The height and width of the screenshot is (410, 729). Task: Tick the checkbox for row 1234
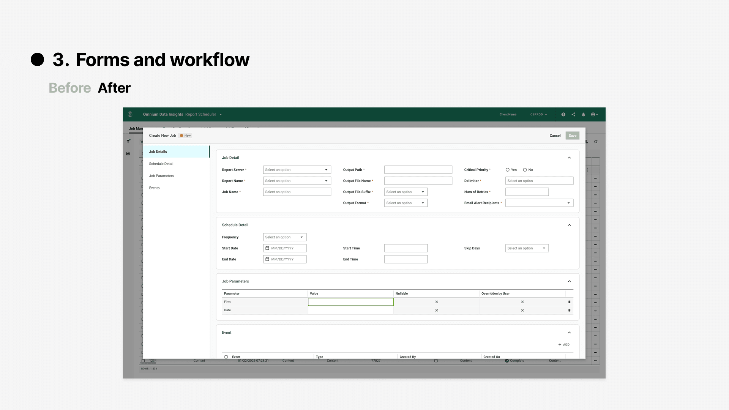click(x=144, y=361)
